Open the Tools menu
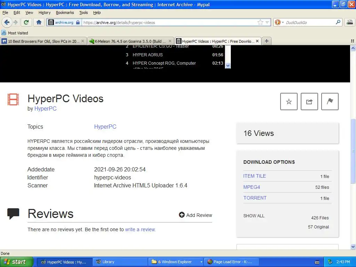 tap(83, 13)
